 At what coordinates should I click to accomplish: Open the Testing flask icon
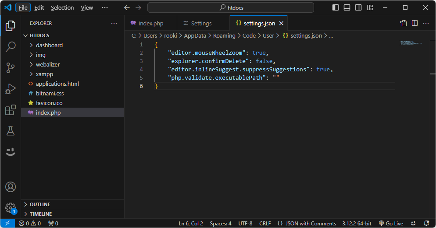click(10, 131)
